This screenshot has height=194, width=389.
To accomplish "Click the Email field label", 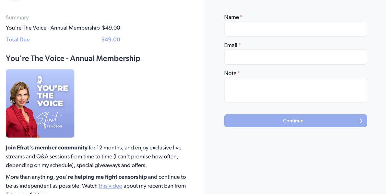I will 230,45.
